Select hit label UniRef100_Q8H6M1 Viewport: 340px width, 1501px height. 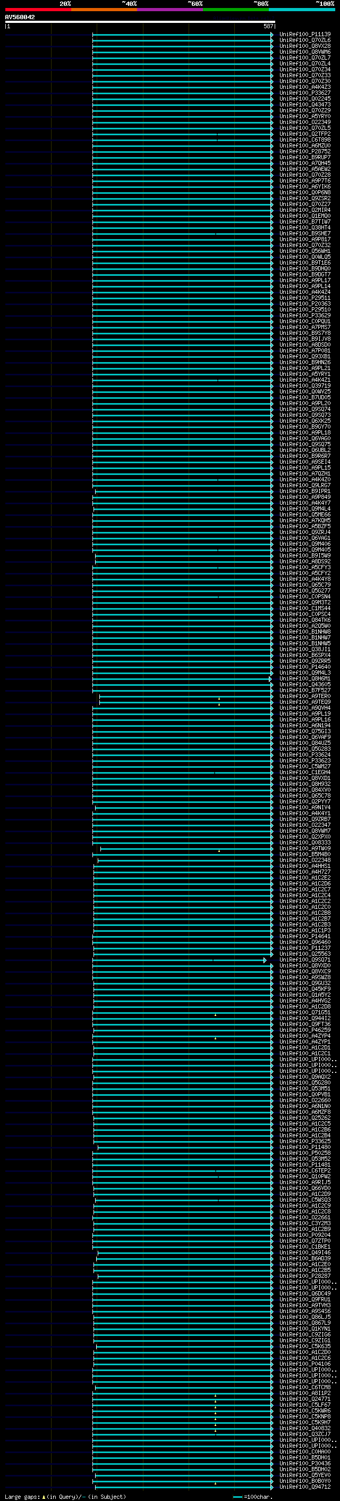pos(304,678)
